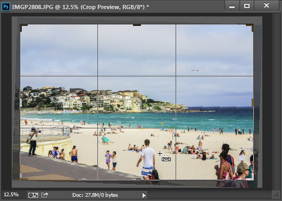282x201 pixels.
Task: Maximize the IMGP2808.JPG document window
Action: click(x=246, y=6)
